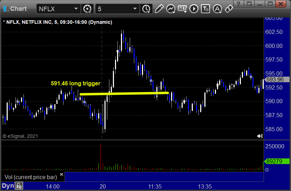Select the pencil drawing tool
The width and height of the screenshot is (291, 191).
tap(159, 9)
